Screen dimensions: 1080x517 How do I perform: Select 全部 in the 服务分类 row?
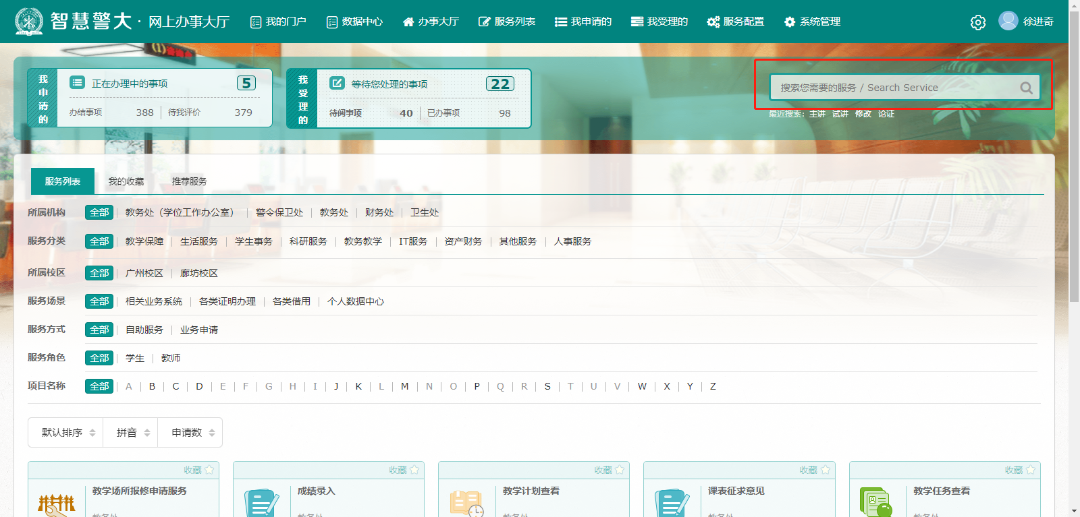[99, 241]
